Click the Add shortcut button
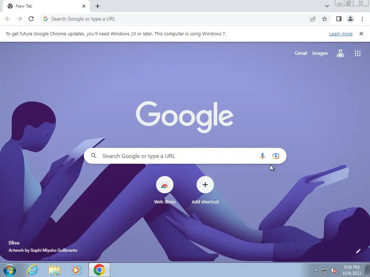This screenshot has width=370, height=277. pos(205,190)
